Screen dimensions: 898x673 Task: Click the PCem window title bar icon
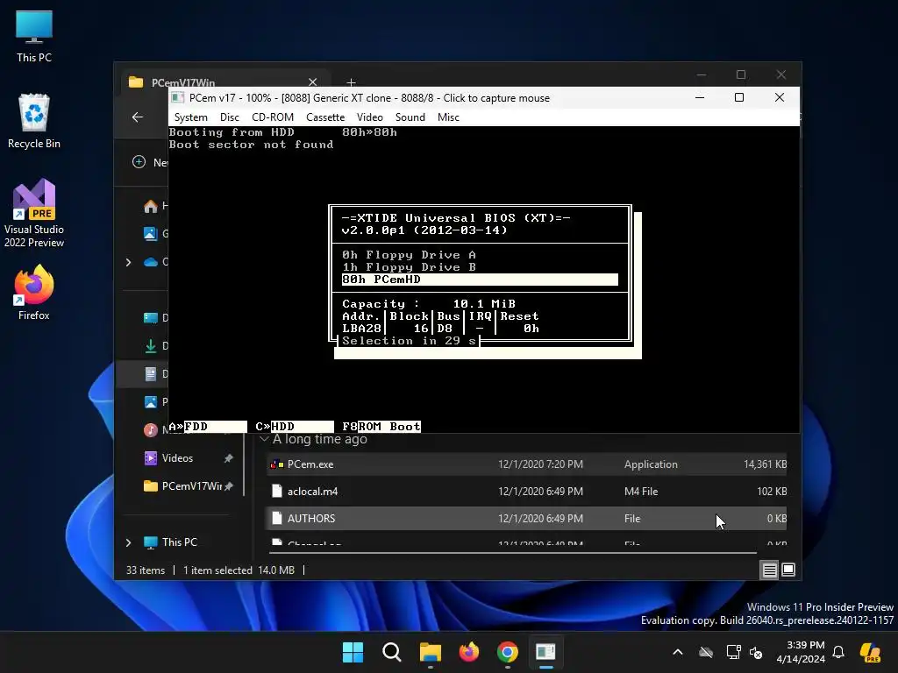178,98
